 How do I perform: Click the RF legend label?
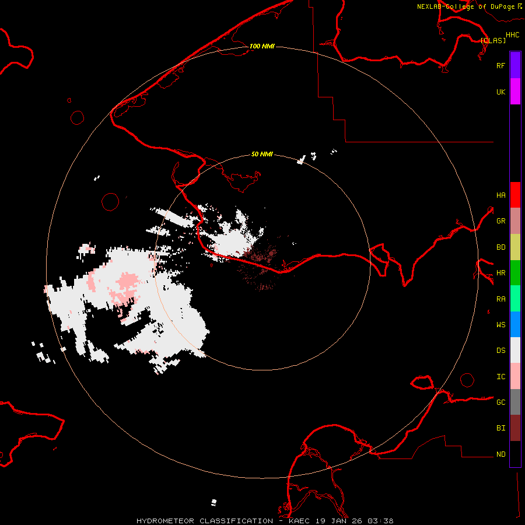[501, 65]
